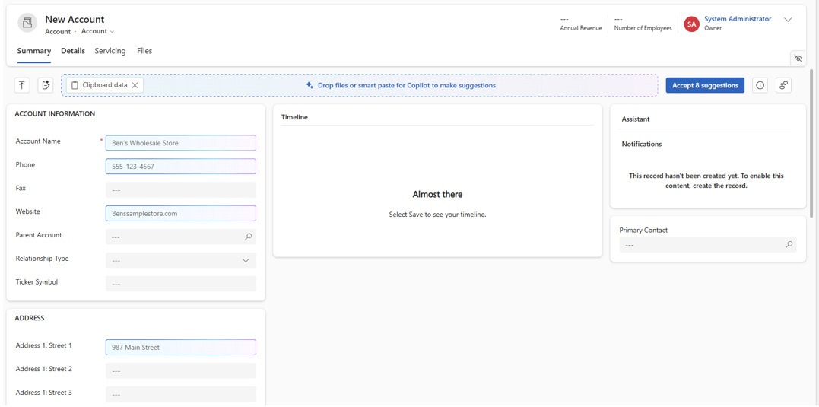
Task: Click the Website field Benssamplestore.com
Action: point(181,213)
